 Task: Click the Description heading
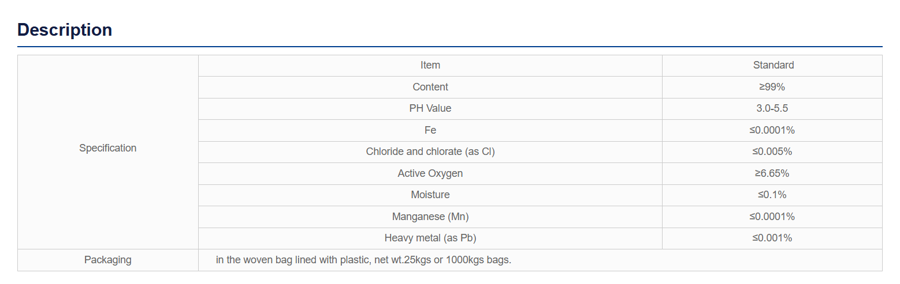coord(65,29)
